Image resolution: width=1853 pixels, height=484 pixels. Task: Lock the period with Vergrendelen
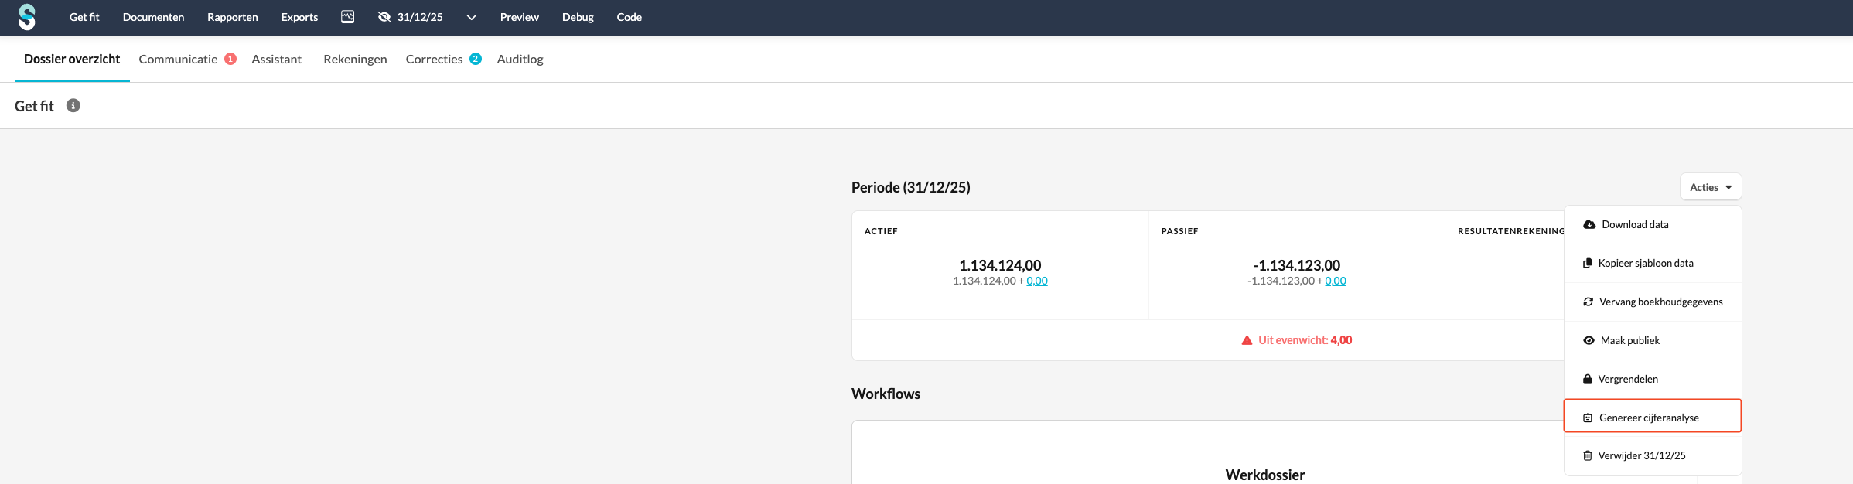[1627, 380]
